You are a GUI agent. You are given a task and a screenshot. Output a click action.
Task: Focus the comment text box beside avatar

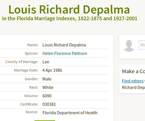click(142, 45)
